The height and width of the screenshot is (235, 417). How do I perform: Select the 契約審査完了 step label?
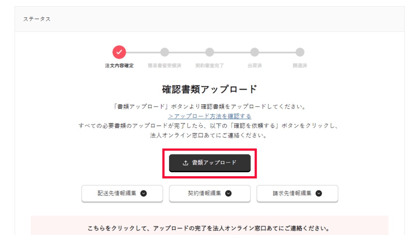click(210, 66)
